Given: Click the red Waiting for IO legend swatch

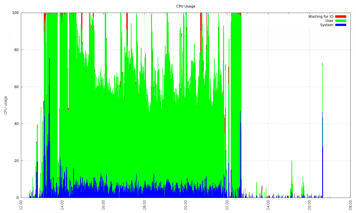Looking at the screenshot, I should 341,17.
